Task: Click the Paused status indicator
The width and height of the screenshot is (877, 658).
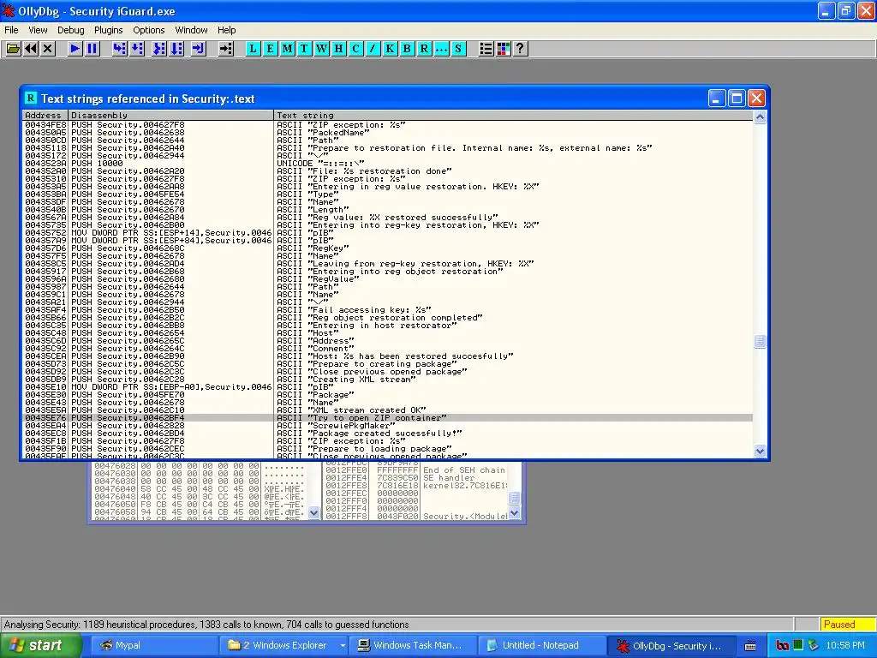Action: pyautogui.click(x=847, y=625)
